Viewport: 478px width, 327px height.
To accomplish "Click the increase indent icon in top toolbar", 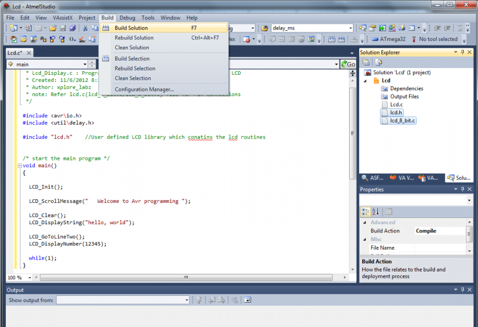I will click(x=447, y=28).
